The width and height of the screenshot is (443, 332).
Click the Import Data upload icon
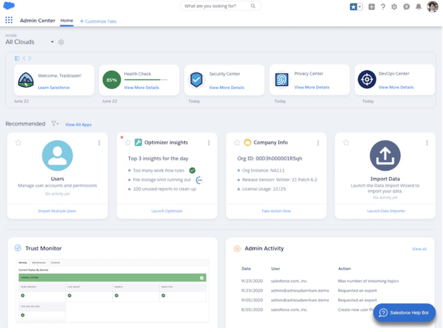[385, 156]
